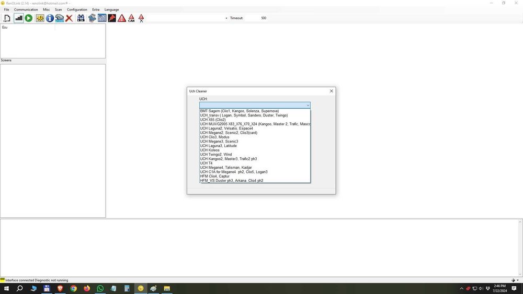The height and width of the screenshot is (294, 523).
Task: Click the red pin on black icon
Action: coord(112,18)
